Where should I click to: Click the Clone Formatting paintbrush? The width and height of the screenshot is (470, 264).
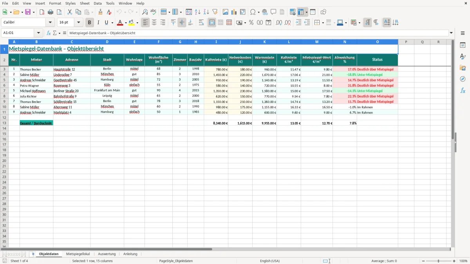pyautogui.click(x=100, y=12)
